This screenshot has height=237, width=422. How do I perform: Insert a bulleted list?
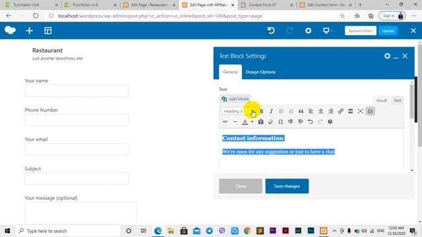click(282, 111)
